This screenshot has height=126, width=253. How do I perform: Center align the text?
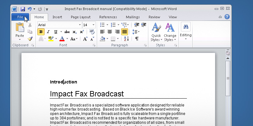pyautogui.click(x=110, y=32)
